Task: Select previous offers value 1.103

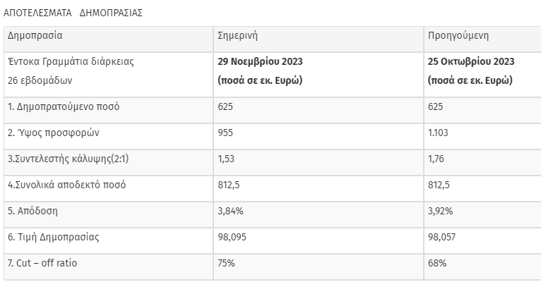Action: pos(438,133)
